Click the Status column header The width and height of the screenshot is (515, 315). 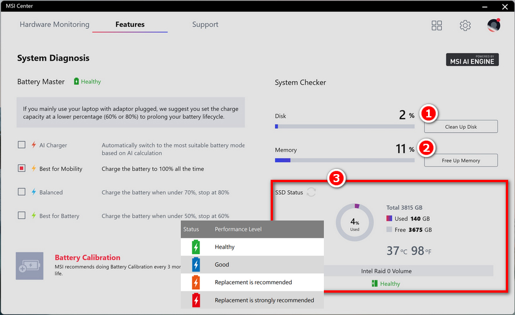191,229
